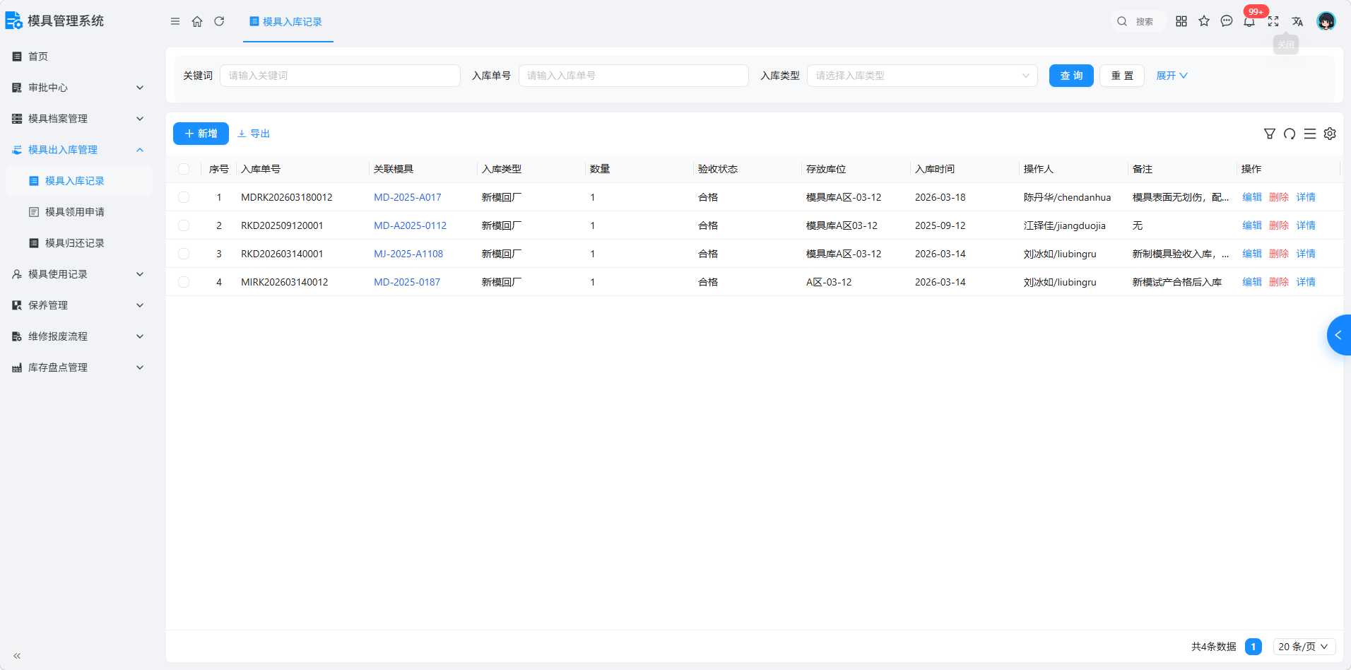The height and width of the screenshot is (670, 1351).
Task: Open 入库类型 dropdown selector
Action: 922,76
